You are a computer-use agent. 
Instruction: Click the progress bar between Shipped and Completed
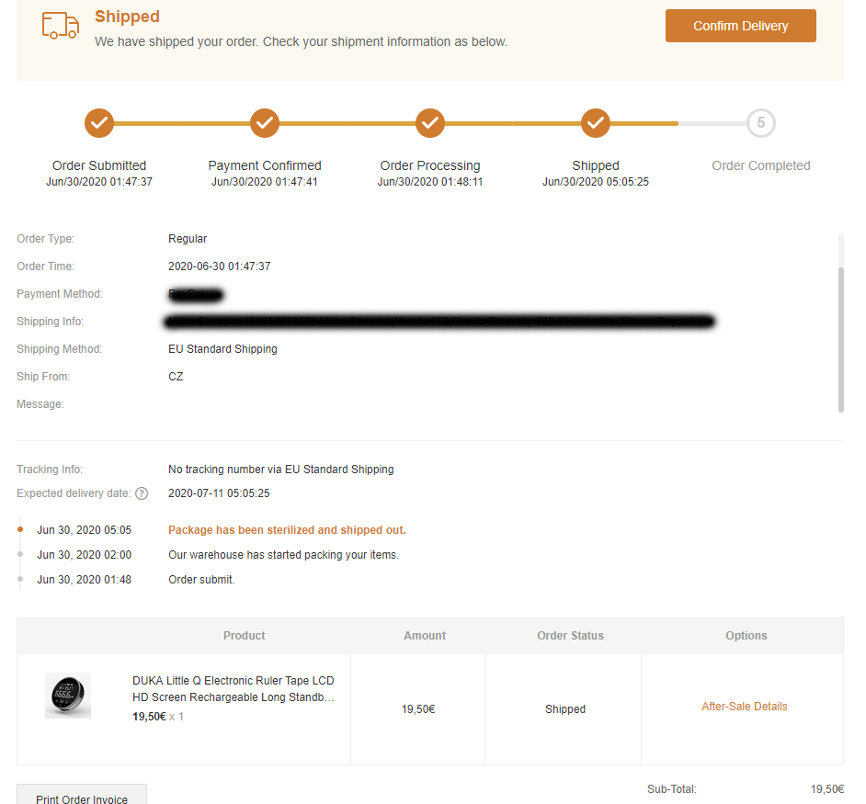click(x=712, y=123)
